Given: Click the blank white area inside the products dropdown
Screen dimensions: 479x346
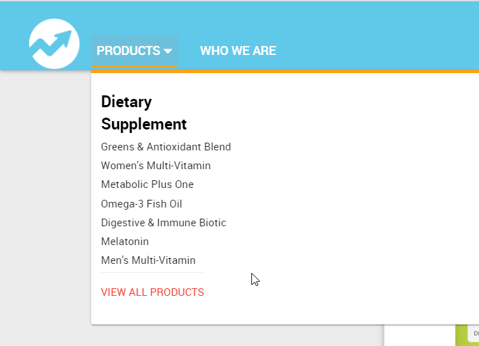Looking at the screenshot, I should coord(334,195).
